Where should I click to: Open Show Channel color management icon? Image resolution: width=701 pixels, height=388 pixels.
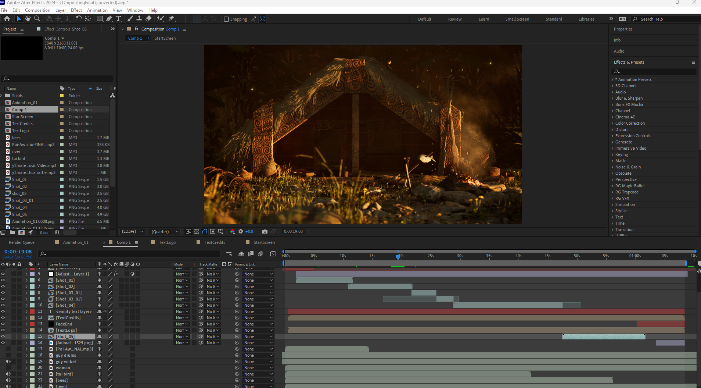232,231
